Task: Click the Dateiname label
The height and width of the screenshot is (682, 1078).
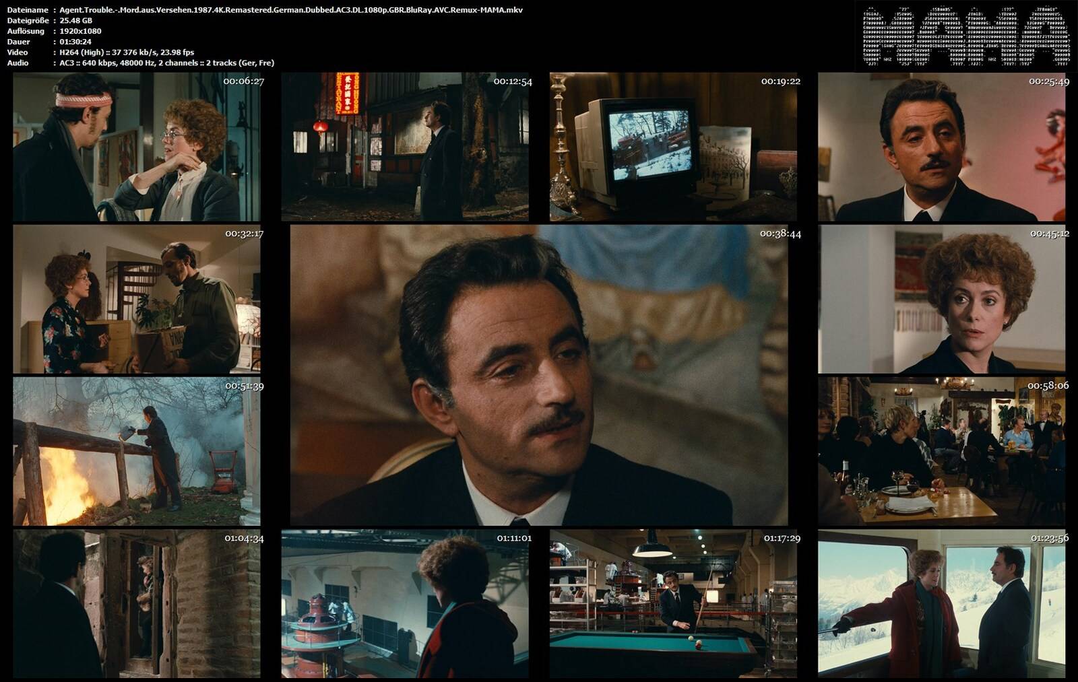Action: point(28,10)
